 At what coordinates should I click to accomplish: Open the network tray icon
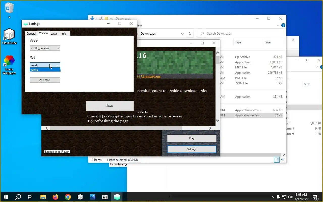(284, 197)
